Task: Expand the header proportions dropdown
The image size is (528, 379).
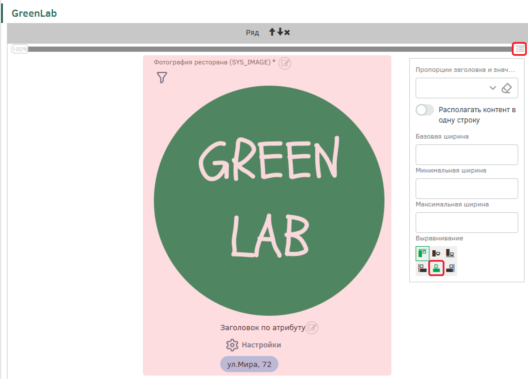Action: (493, 88)
